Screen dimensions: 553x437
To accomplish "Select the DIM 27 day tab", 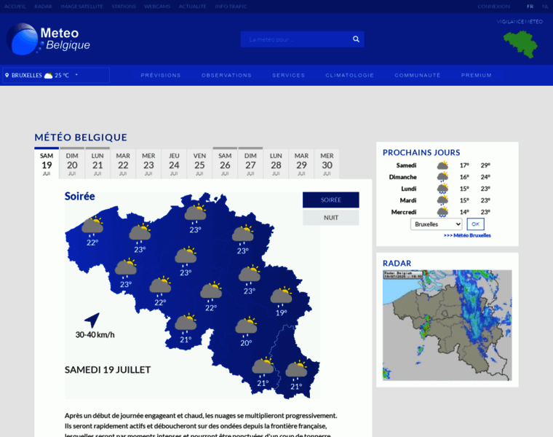I will 250,164.
